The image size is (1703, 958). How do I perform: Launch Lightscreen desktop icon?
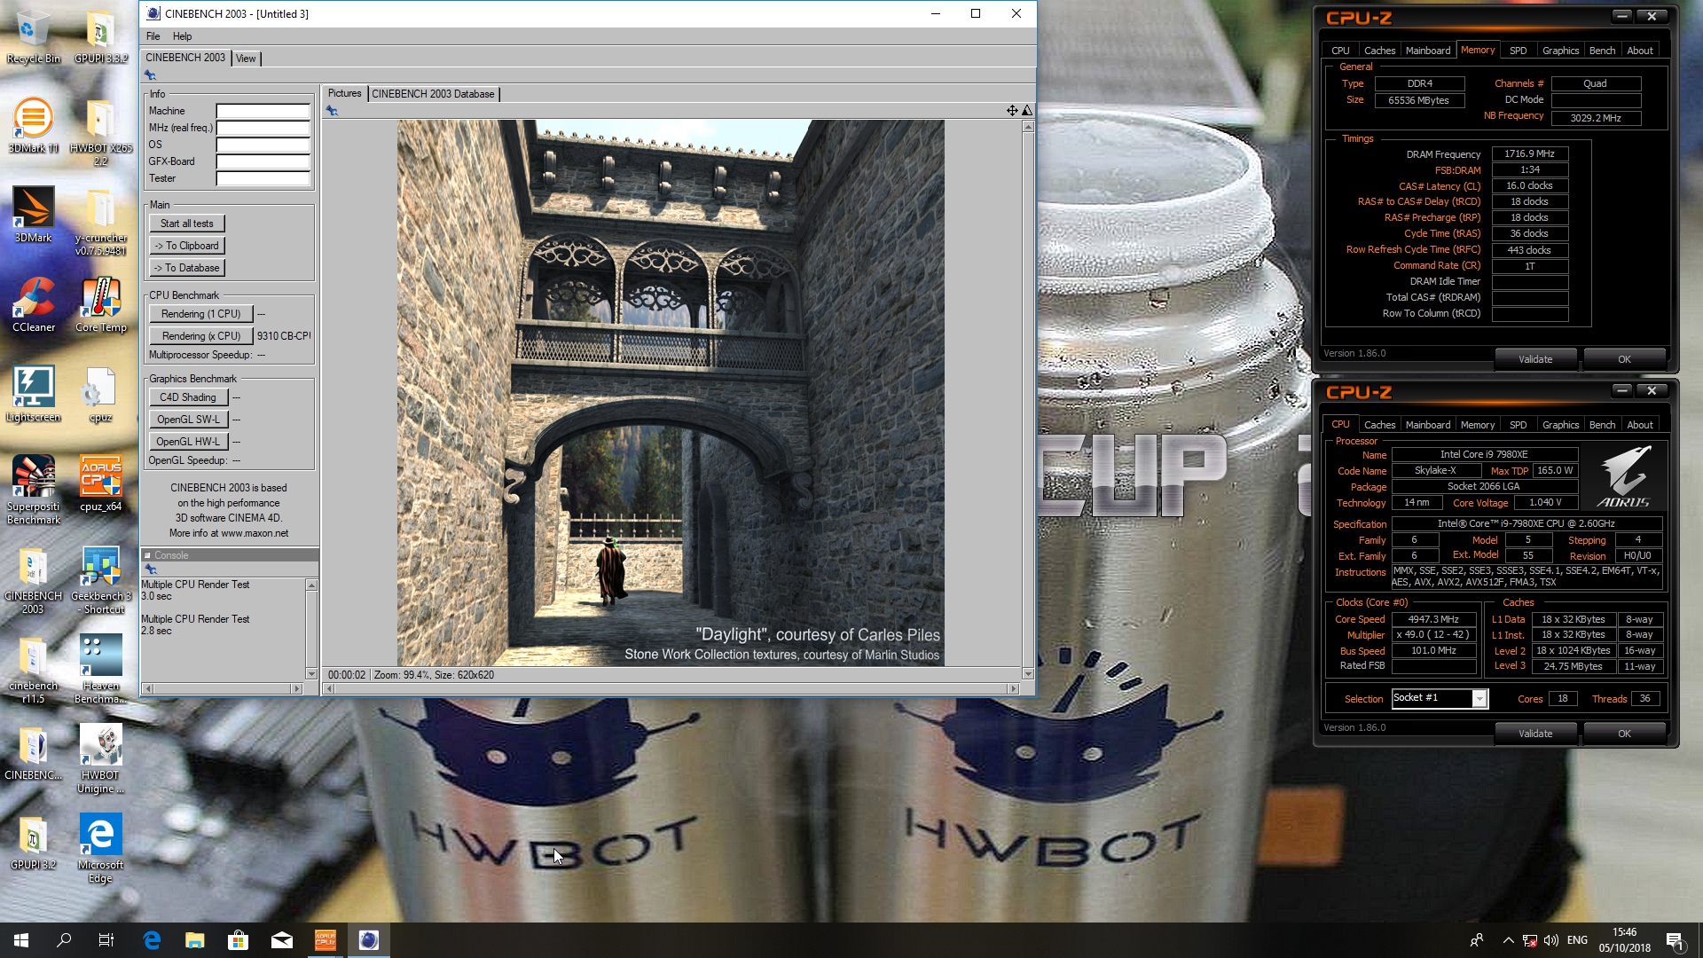tap(33, 394)
